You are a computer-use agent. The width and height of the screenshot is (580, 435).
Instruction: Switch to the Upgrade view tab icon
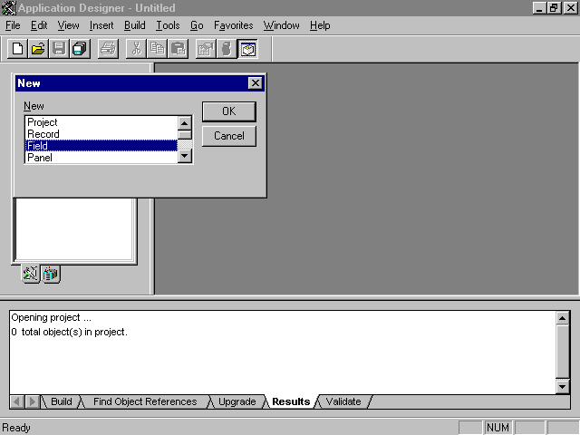point(51,274)
